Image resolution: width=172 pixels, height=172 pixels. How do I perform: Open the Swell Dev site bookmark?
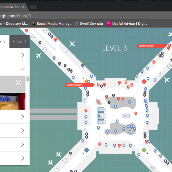tap(89, 24)
